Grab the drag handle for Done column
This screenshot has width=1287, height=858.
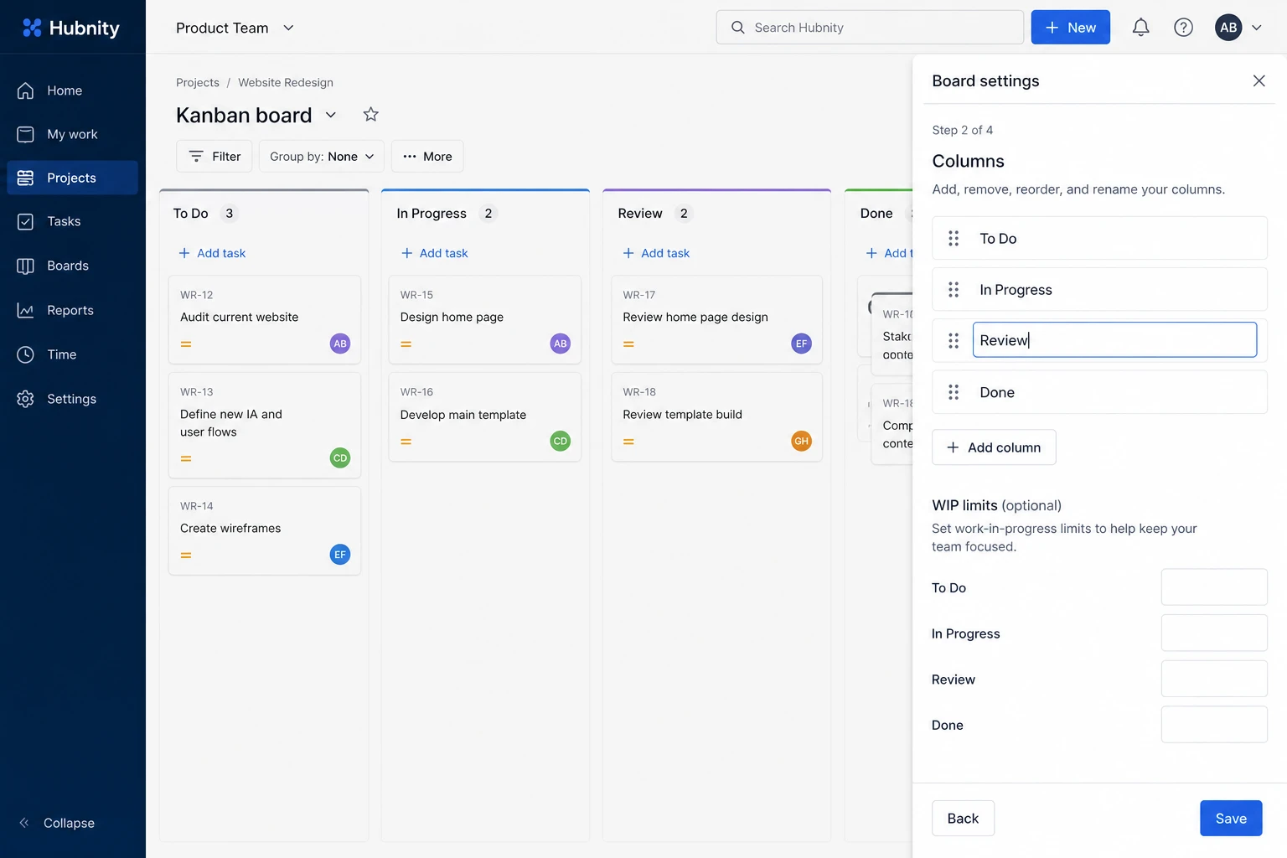[x=954, y=392]
